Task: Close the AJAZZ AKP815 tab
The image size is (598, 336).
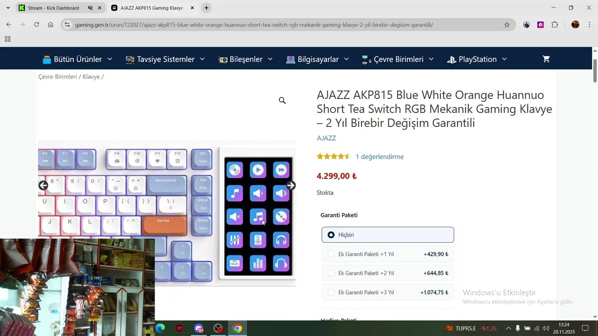Action: [x=192, y=8]
